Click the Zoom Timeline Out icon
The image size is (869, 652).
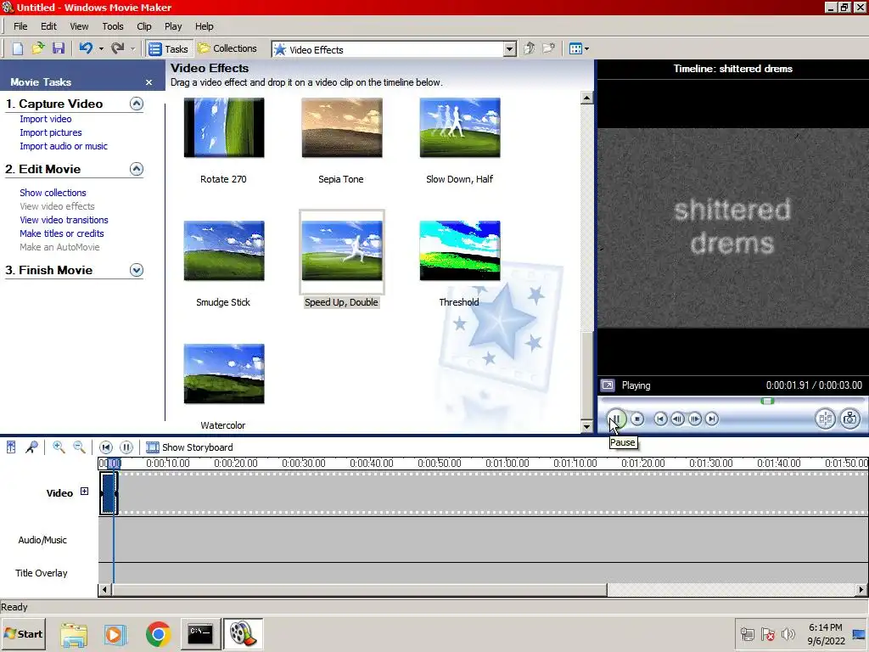(79, 447)
